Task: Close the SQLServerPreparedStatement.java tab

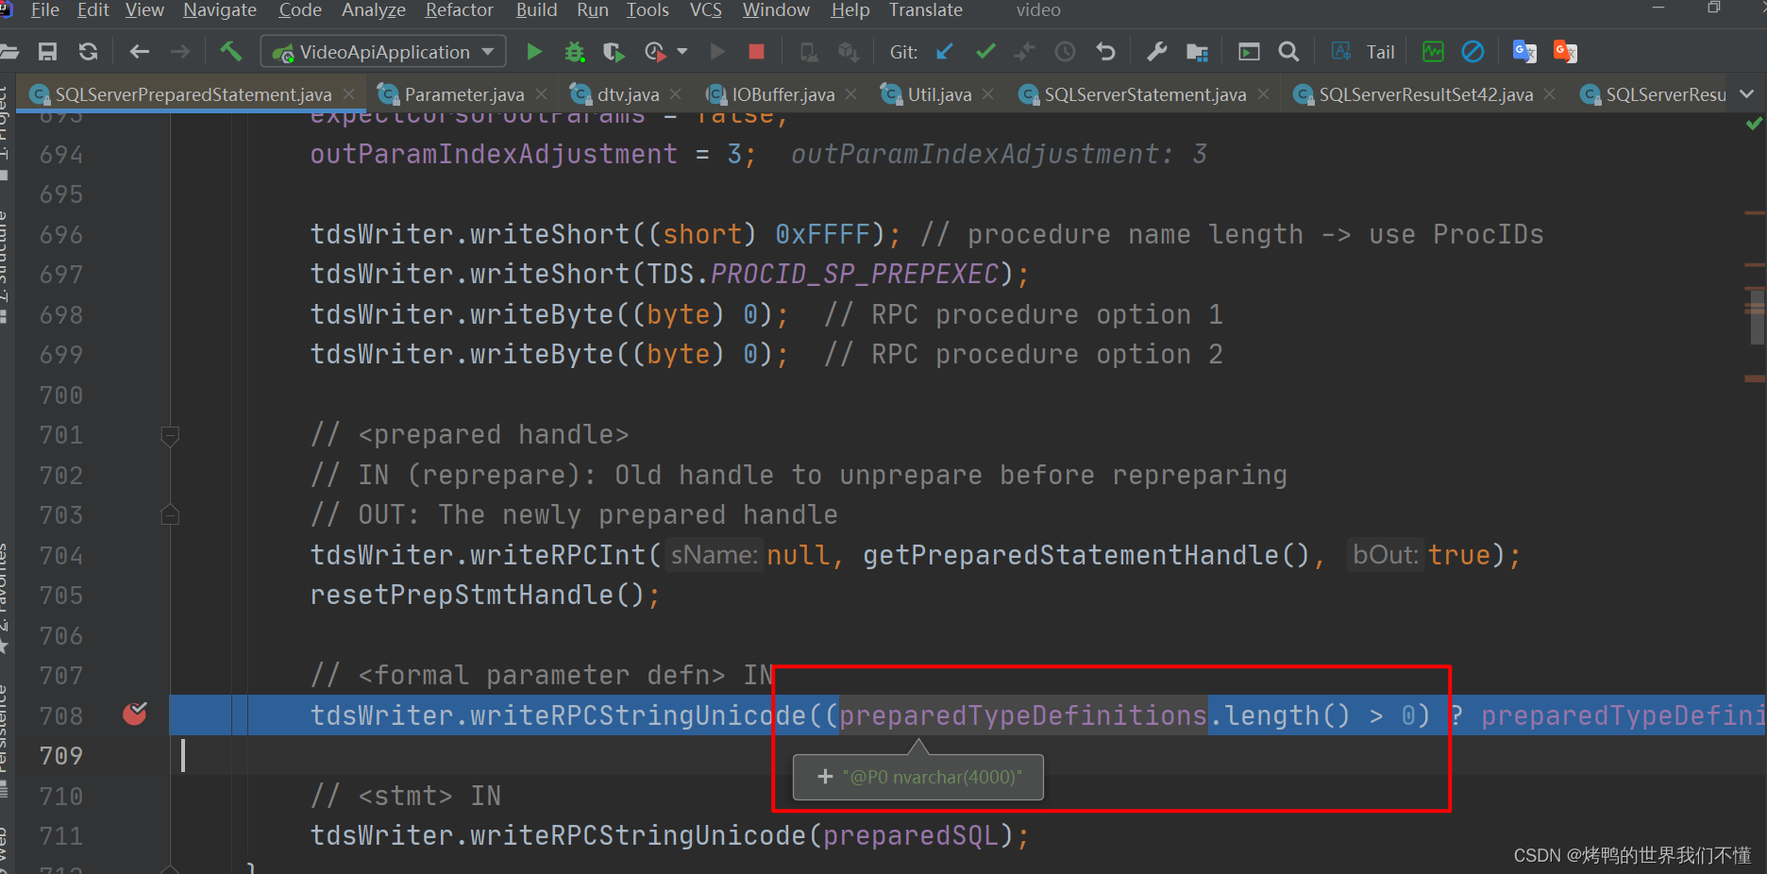Action: tap(349, 94)
